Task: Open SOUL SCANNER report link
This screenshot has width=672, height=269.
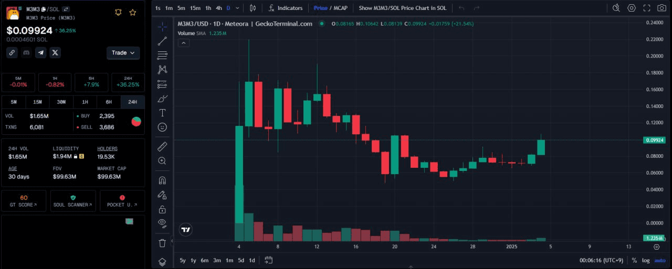Action: click(x=73, y=201)
